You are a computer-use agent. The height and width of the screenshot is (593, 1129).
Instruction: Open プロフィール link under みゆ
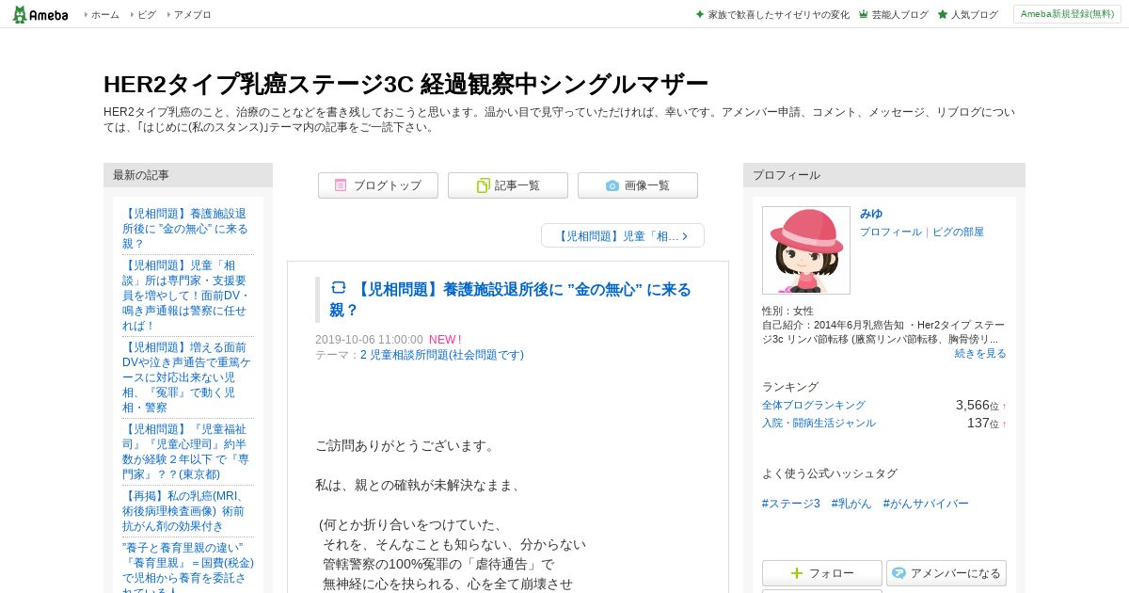coord(891,232)
